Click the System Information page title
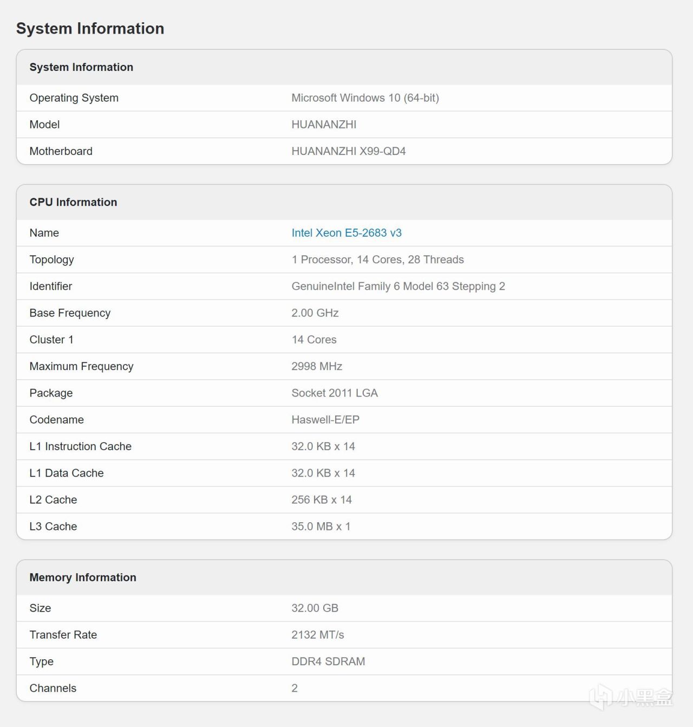The image size is (693, 727). (x=90, y=29)
